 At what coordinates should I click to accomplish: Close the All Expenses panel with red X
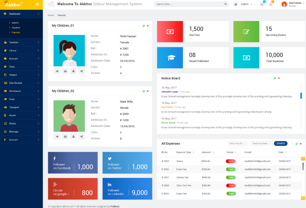pos(301,144)
